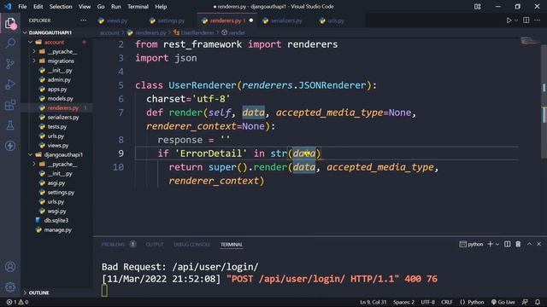Open the Go menu
The width and height of the screenshot is (547, 307).
pyautogui.click(x=101, y=7)
